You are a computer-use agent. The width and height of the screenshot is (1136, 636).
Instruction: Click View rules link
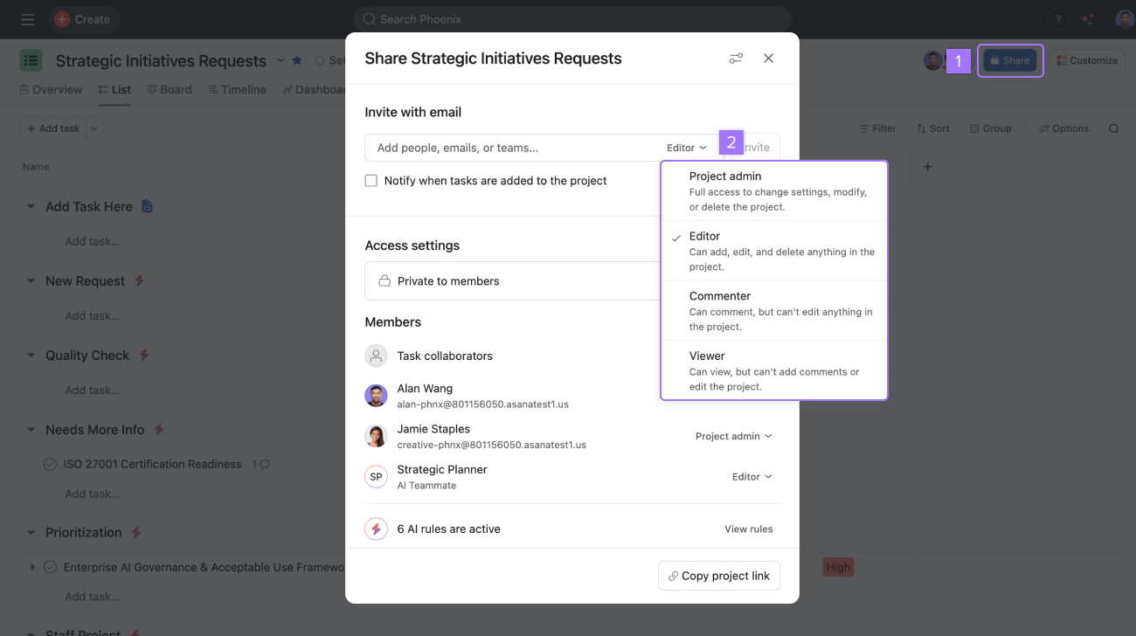(748, 529)
